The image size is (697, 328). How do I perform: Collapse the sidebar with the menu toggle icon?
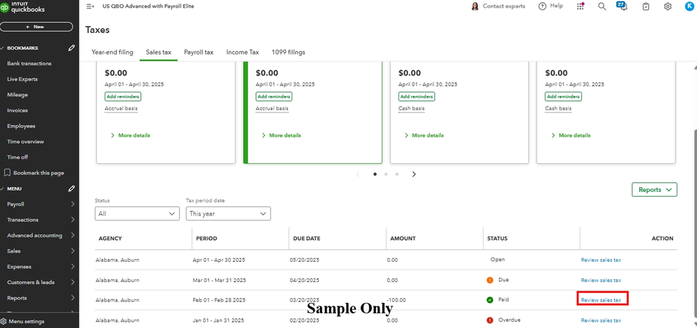coord(90,6)
